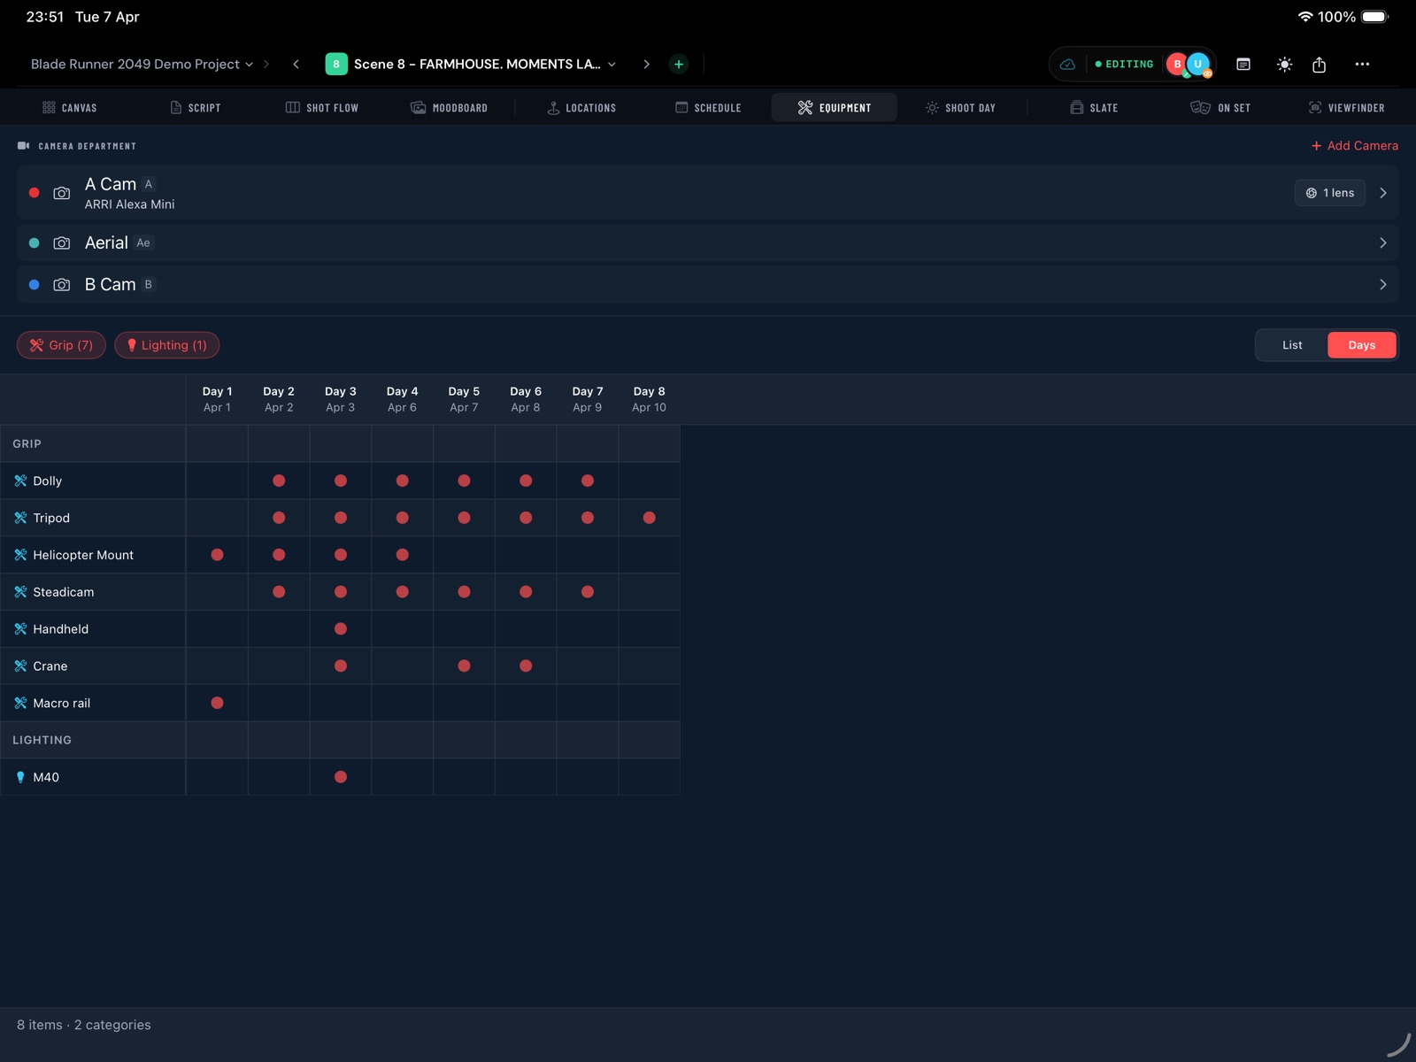Open the Viewfinder panel
This screenshot has width=1416, height=1062.
(1317, 107)
